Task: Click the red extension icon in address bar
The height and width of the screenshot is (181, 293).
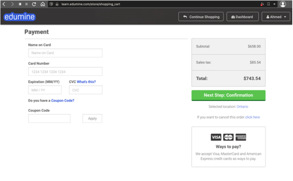Action: (x=262, y=4)
